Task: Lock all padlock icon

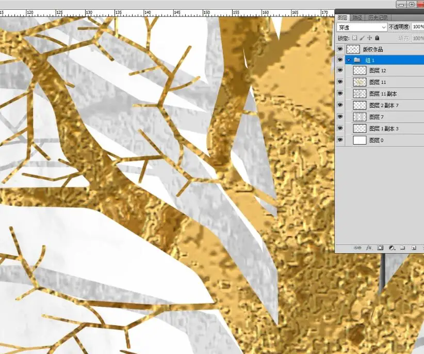Action: click(377, 38)
